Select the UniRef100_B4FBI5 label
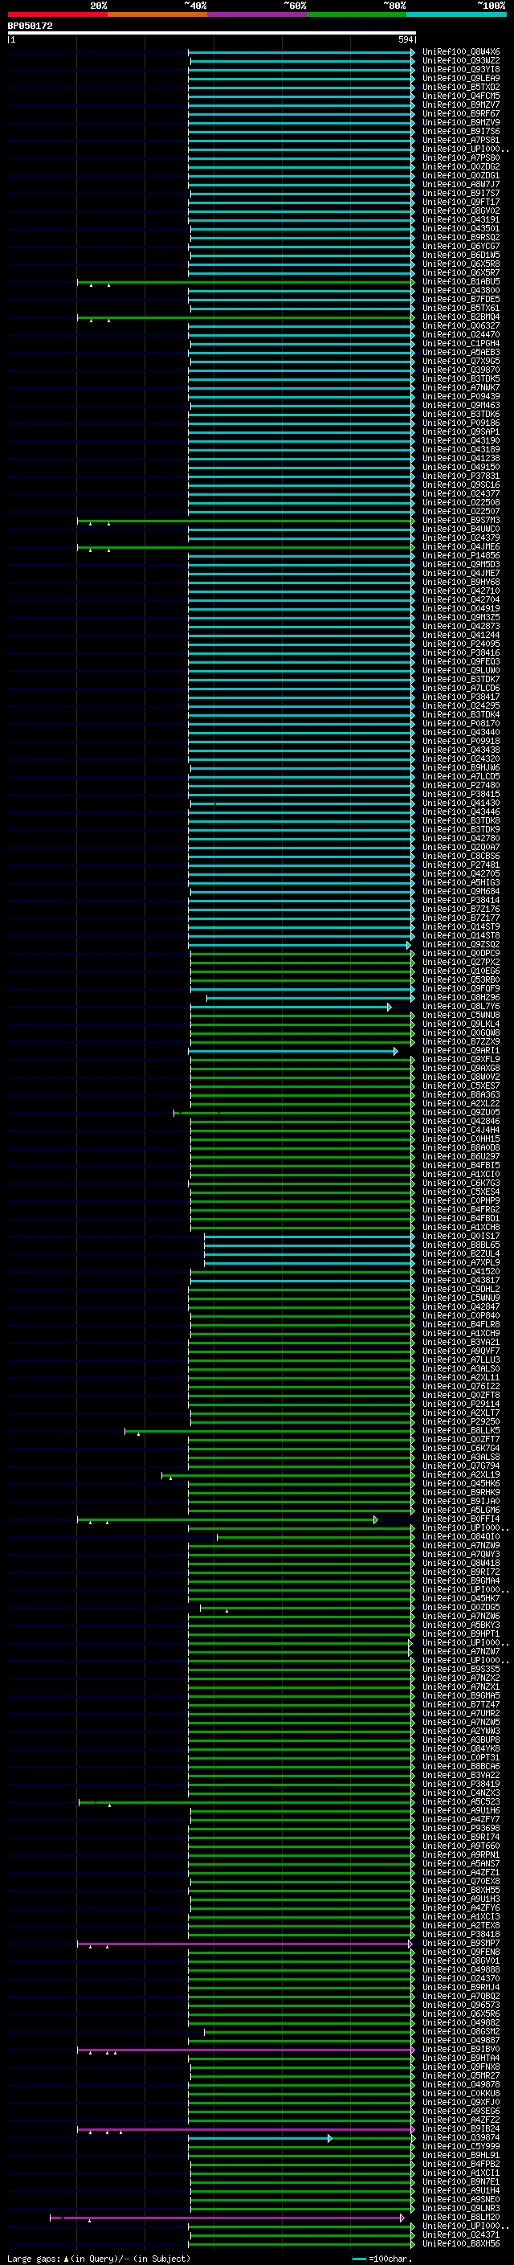The image size is (514, 2265). point(461,1166)
